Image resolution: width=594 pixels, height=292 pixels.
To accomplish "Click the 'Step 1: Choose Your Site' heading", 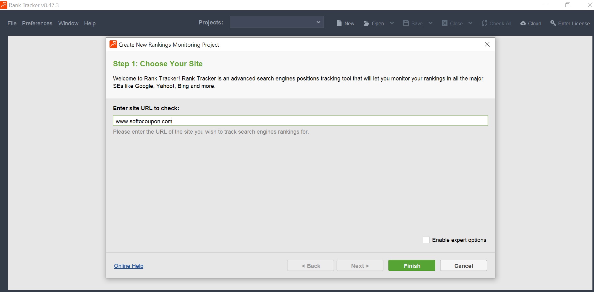I will [x=158, y=64].
